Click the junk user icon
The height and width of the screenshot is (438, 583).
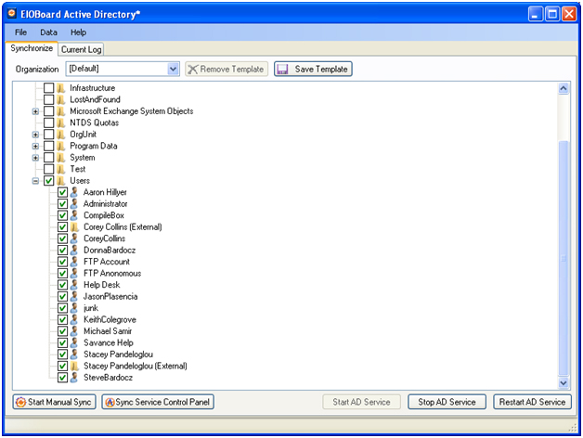click(74, 308)
